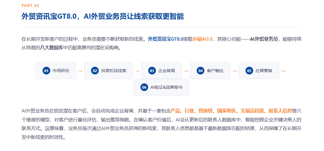Choose the 05 社媒营销 step card
Image resolution: width=324 pixels, height=151 pixels.
(x=259, y=71)
